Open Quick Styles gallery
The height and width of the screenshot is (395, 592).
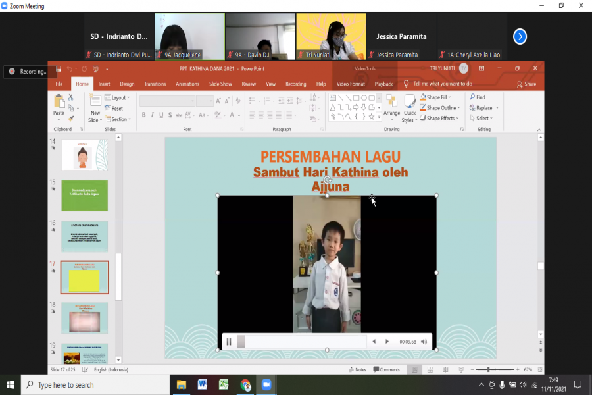[409, 107]
